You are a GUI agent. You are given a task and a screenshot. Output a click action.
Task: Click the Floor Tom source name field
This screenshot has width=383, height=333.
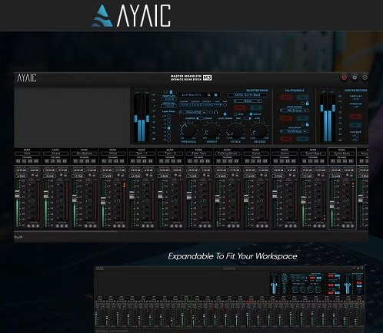(x=199, y=153)
